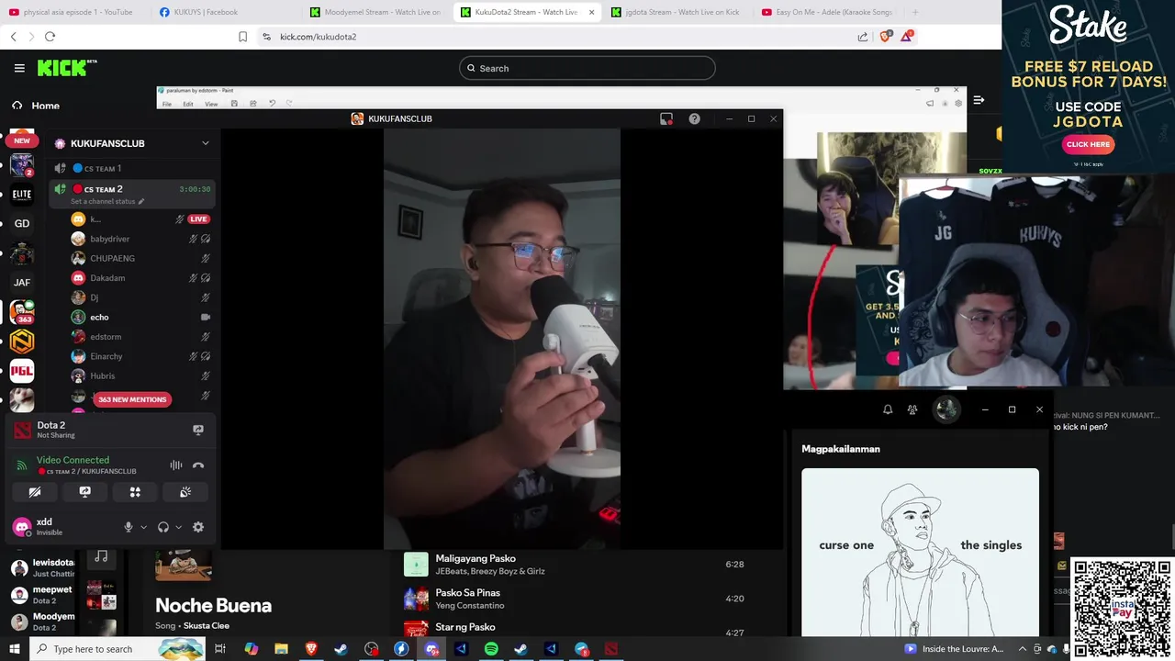Open Paint View menu
The width and height of the screenshot is (1175, 661).
pos(211,104)
